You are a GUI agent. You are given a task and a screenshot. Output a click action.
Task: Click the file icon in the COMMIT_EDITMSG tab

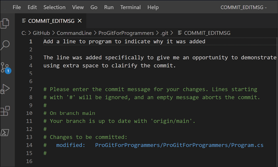[x=24, y=21]
